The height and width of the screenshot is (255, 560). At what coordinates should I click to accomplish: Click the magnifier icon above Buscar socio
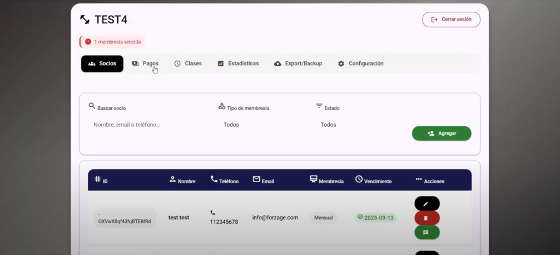click(x=92, y=106)
